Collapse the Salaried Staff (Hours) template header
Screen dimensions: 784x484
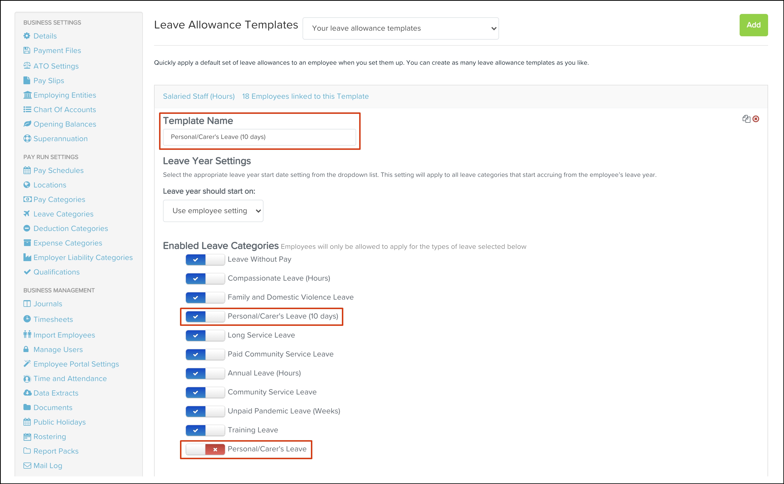coord(198,96)
